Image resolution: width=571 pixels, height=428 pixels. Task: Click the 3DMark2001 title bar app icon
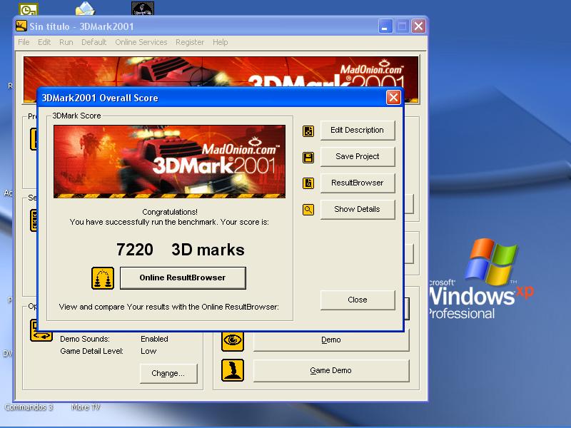coord(21,26)
